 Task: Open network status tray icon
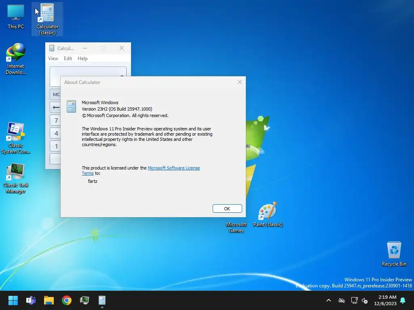click(354, 300)
